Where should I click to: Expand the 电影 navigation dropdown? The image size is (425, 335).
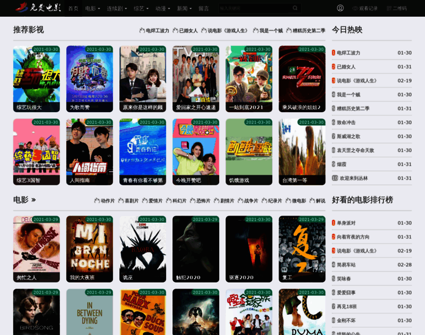92,8
